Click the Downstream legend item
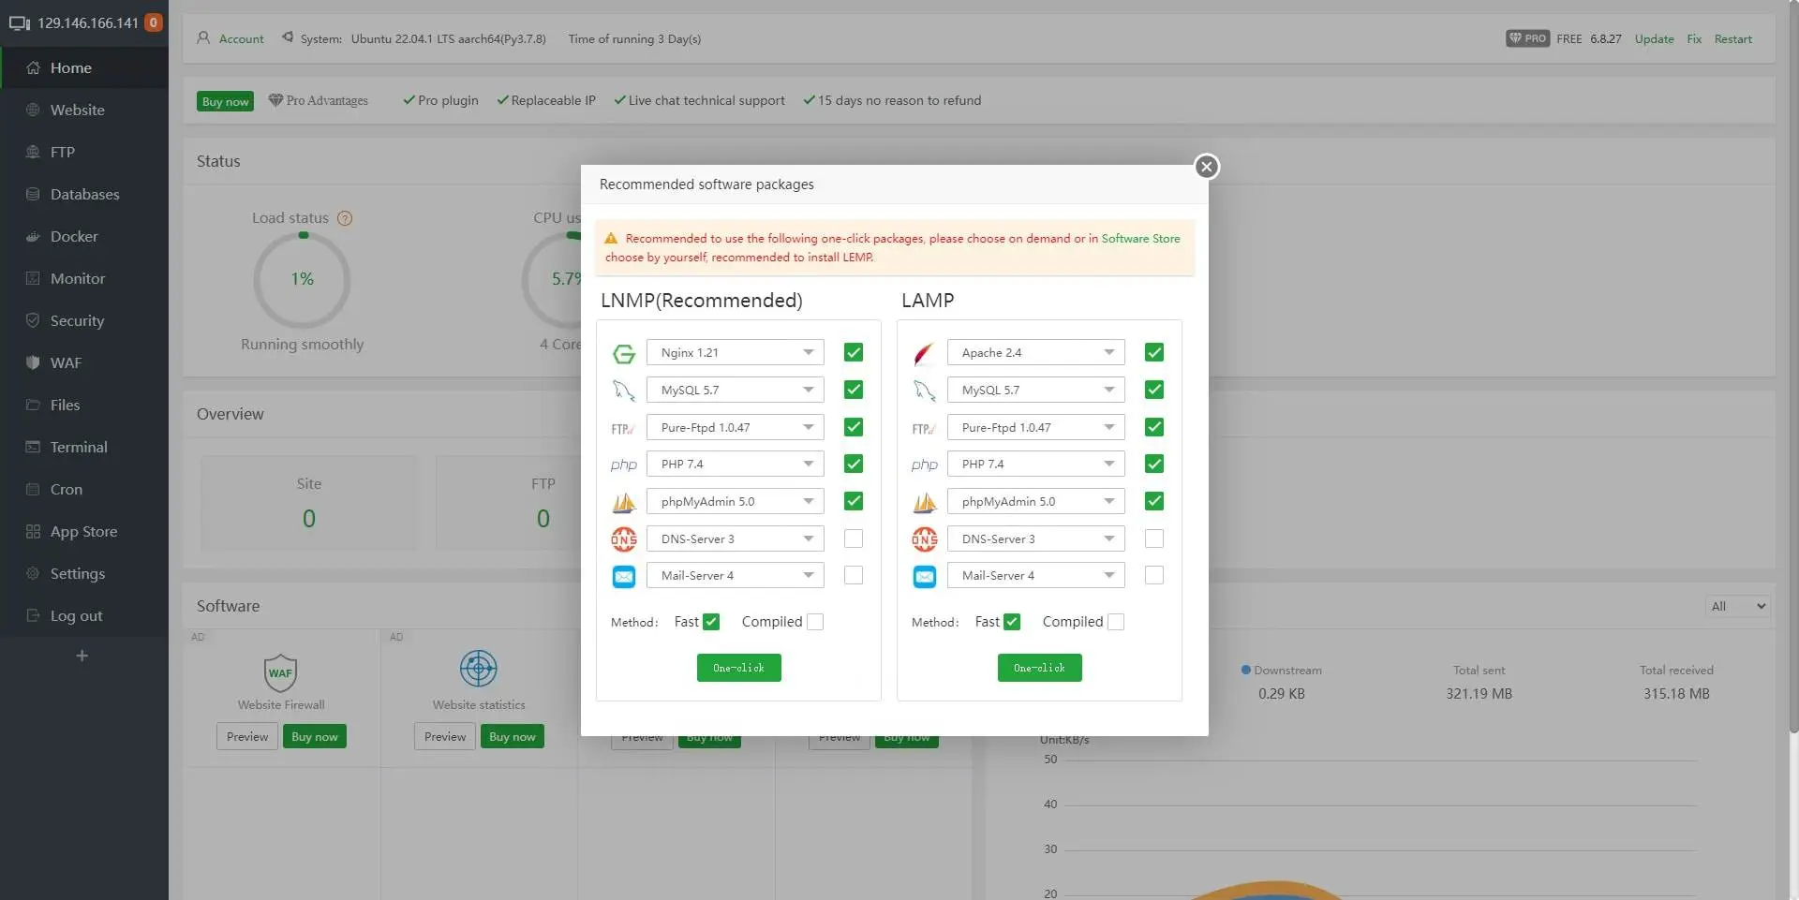This screenshot has width=1799, height=900. 1281,670
